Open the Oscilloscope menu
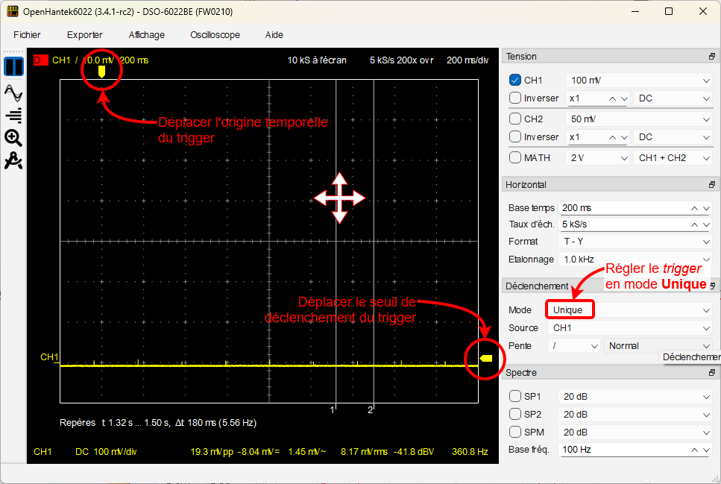The image size is (721, 484). click(x=215, y=35)
